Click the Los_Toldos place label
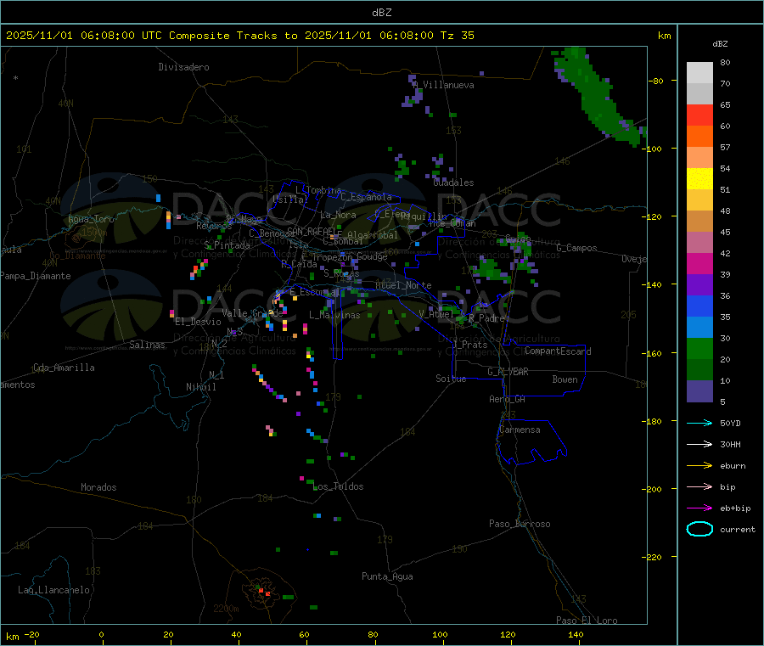Screen dimensions: 764x646 pos(339,486)
